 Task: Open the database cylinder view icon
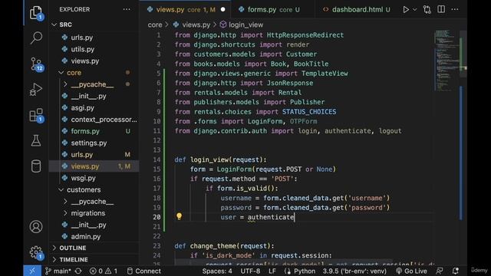[36, 166]
